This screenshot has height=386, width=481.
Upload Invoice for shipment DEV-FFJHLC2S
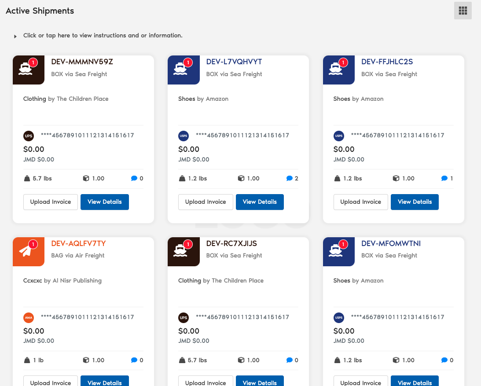tap(361, 202)
